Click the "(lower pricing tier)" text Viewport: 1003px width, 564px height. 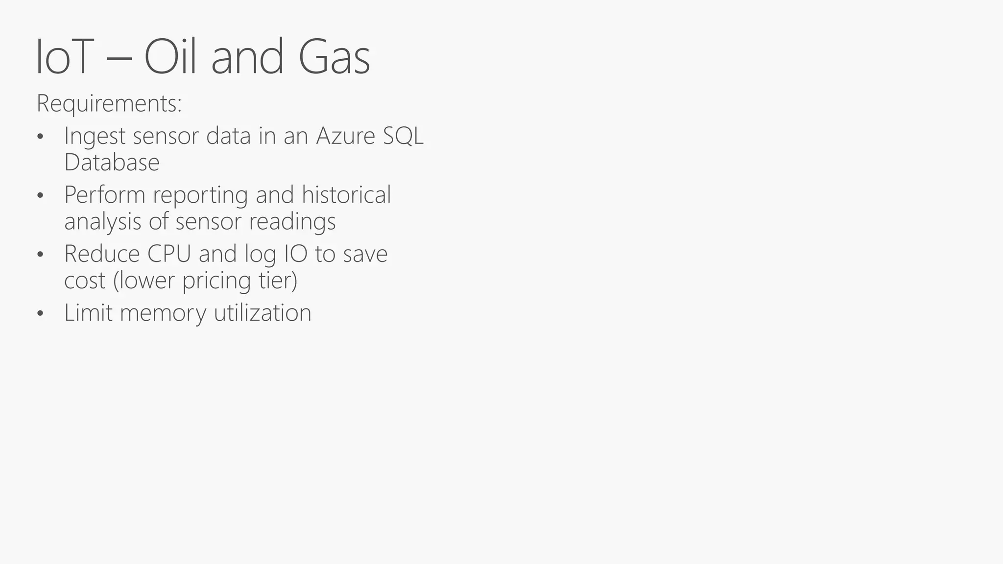click(205, 281)
